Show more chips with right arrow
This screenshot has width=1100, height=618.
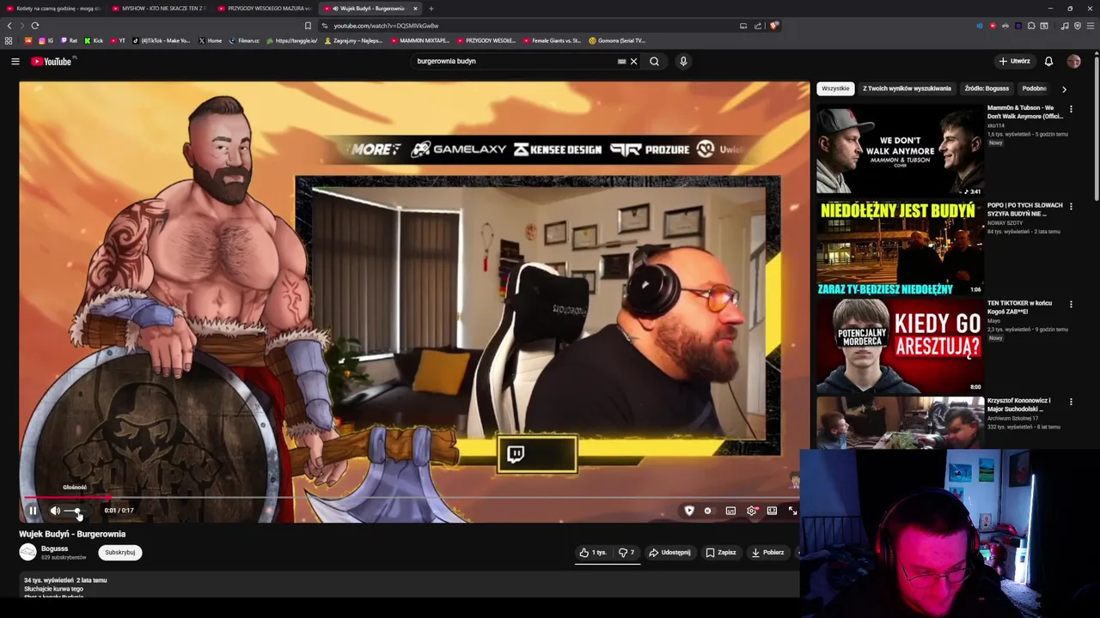[1064, 88]
